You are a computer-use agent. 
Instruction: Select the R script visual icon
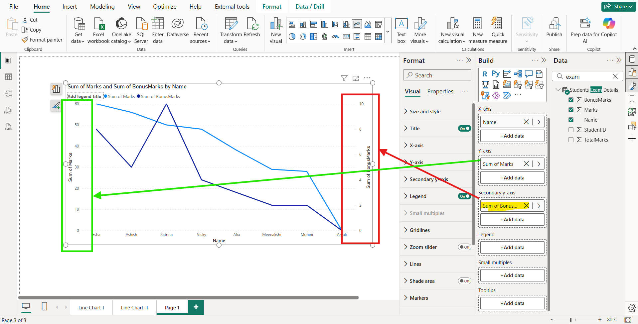(x=485, y=74)
